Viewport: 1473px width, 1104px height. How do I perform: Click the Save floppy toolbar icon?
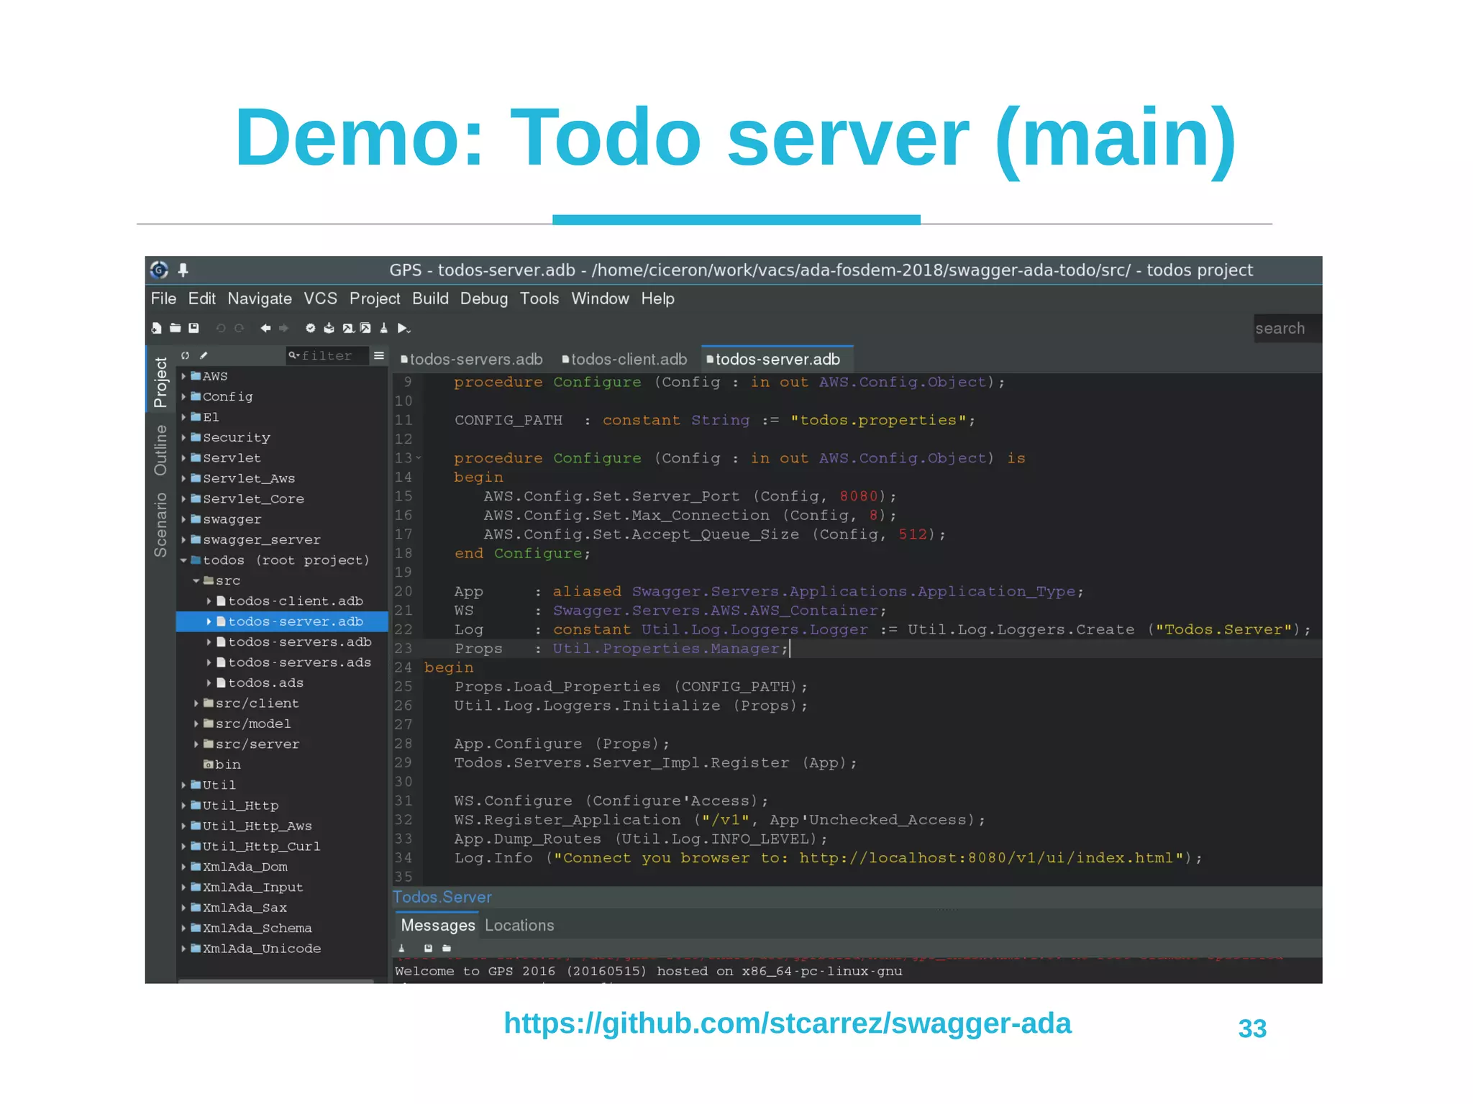coord(193,328)
